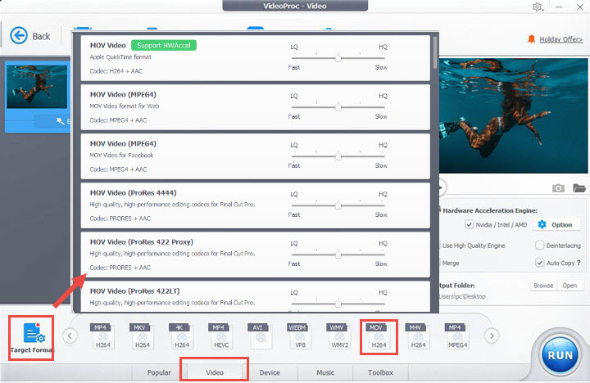Viewport: 590px width, 383px height.
Task: Adjust quality slider for MOV format for Web
Action: [338, 107]
